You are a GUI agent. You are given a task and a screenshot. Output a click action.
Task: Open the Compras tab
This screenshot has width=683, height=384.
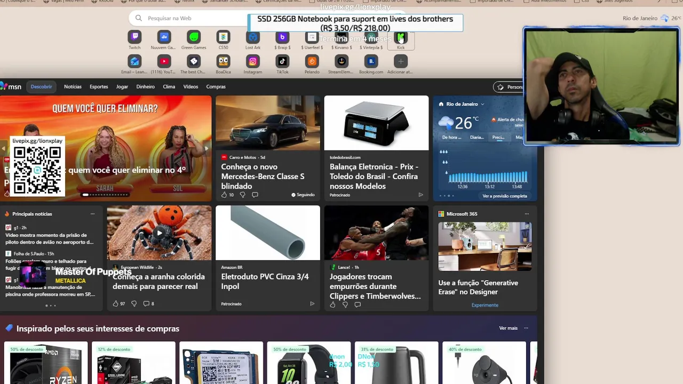[x=216, y=86]
